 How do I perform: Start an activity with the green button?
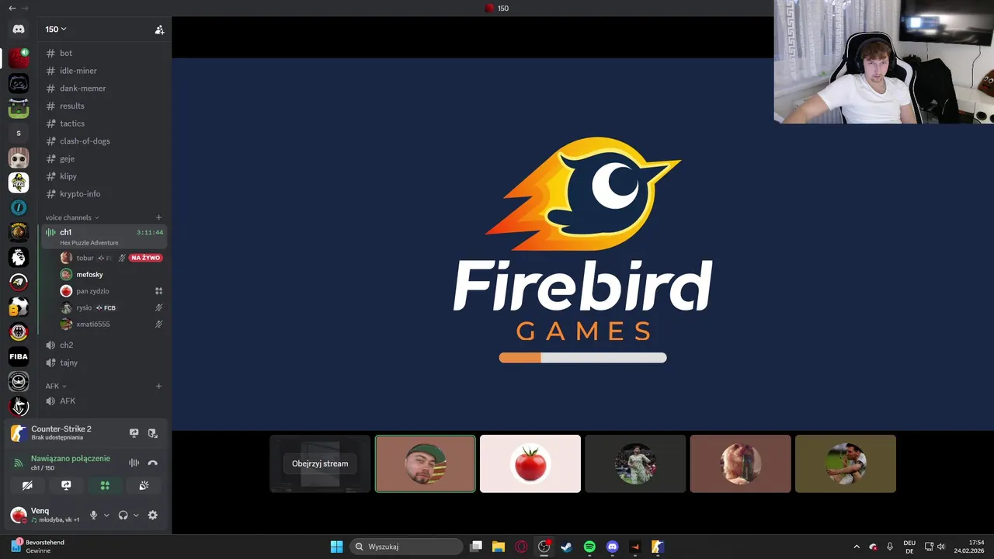[105, 485]
